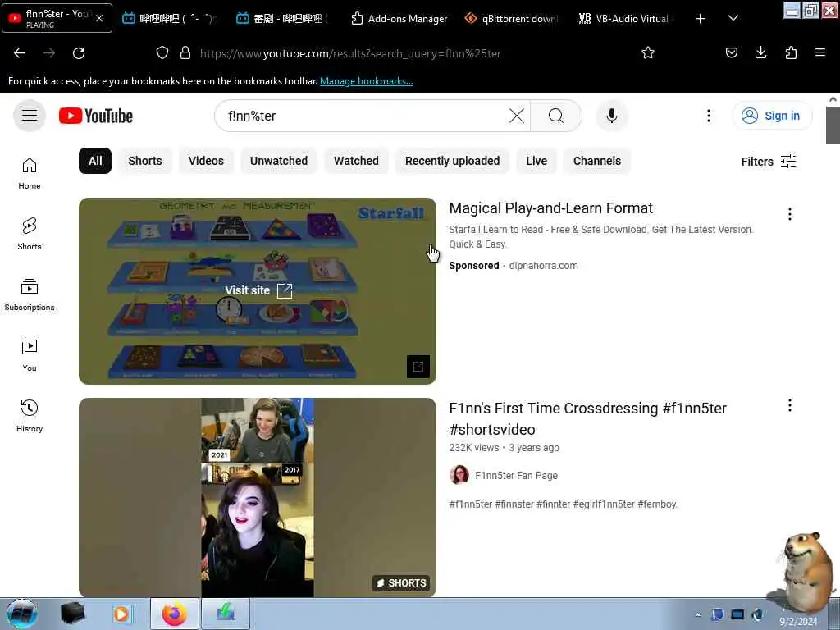Open Save to Pocket icon

click(731, 53)
